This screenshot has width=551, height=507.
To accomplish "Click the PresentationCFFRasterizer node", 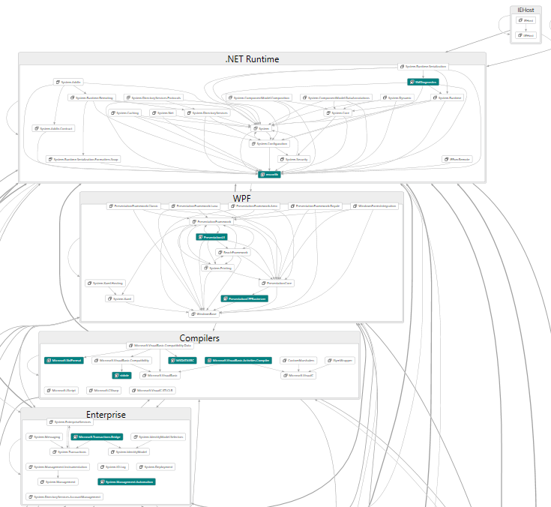I will click(244, 298).
